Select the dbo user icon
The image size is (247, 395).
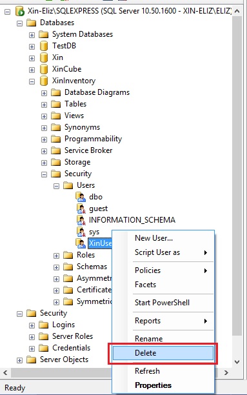pos(81,197)
